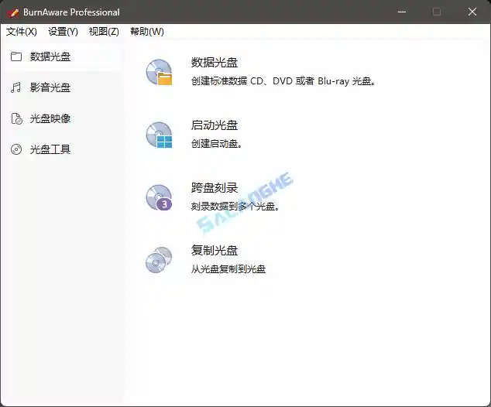This screenshot has height=407, width=491.
Task: Click the description 刻录数据到多个光盘。
Action: 235,206
